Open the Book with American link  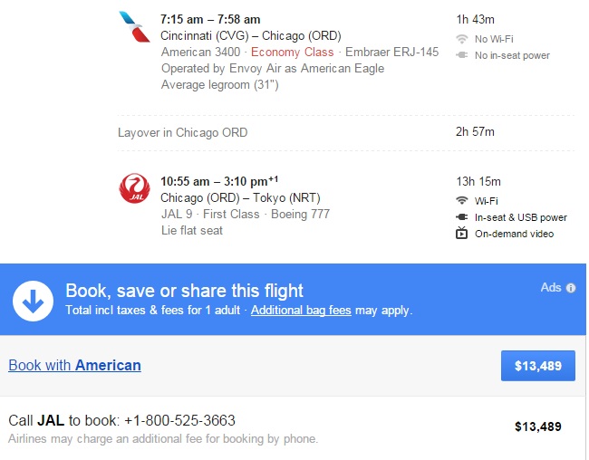(x=74, y=366)
